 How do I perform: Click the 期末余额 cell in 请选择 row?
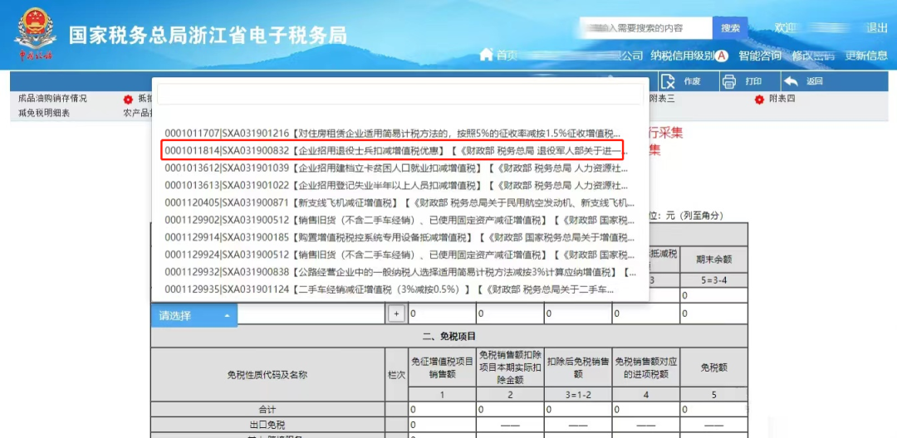[x=713, y=314]
